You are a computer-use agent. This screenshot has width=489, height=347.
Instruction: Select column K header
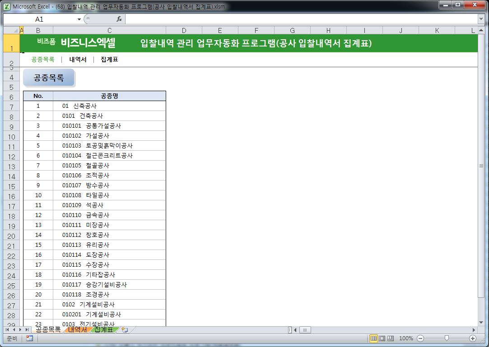tap(437, 30)
